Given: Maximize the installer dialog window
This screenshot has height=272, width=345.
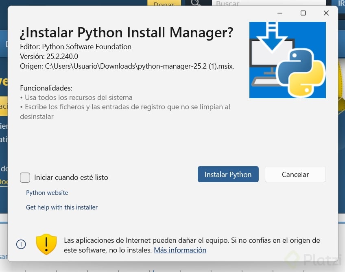Looking at the screenshot, I should pos(303,13).
